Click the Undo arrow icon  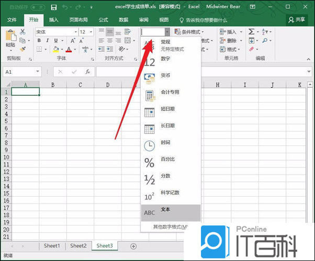(65, 7)
